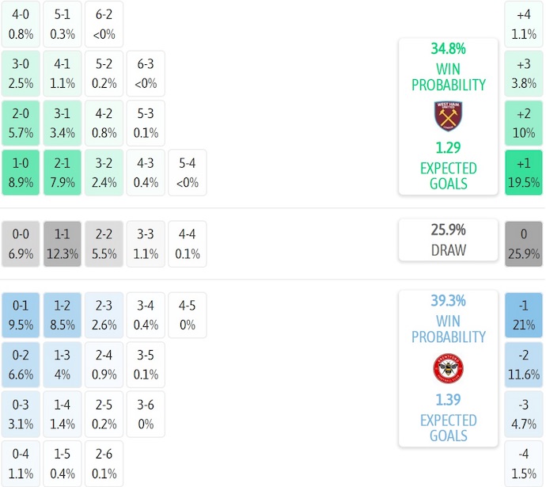This screenshot has height=487, width=546.
Task: Click the 1-2 scoreline tile
Action: click(63, 316)
